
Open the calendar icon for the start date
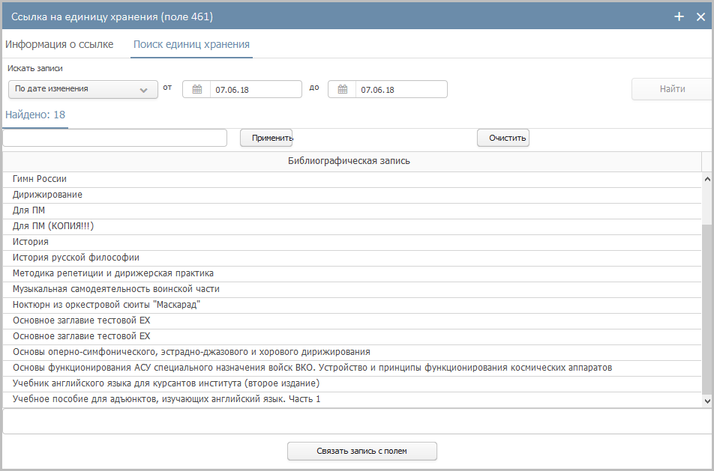[x=197, y=90]
